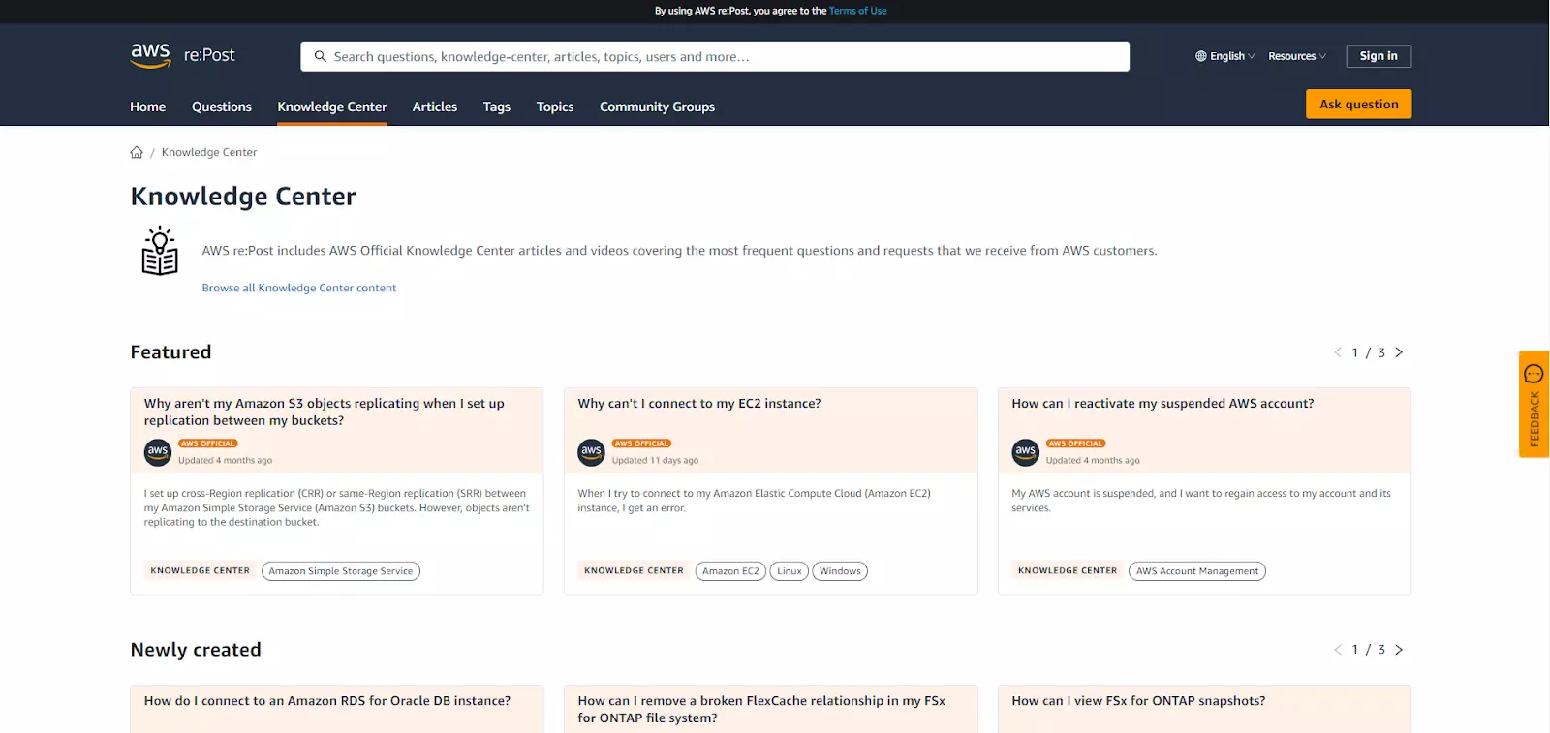
Task: Switch to the Questions tab
Action: tap(221, 107)
